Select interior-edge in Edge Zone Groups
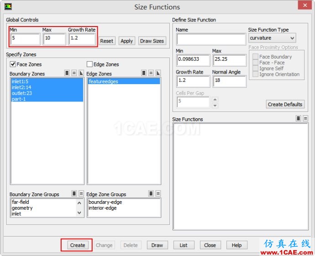Image resolution: width=315 pixels, height=256 pixels. (124, 208)
